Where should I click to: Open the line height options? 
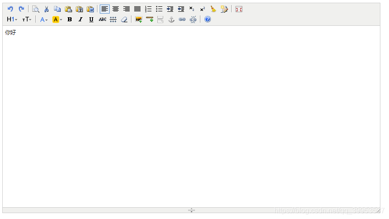pyautogui.click(x=113, y=19)
